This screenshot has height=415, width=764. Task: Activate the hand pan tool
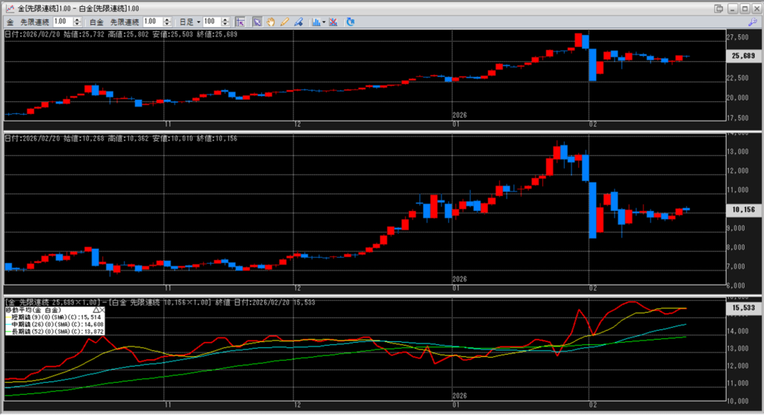pyautogui.click(x=271, y=22)
